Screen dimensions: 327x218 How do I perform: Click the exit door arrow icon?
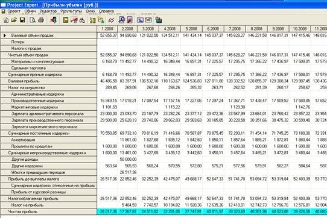[x=53, y=20]
